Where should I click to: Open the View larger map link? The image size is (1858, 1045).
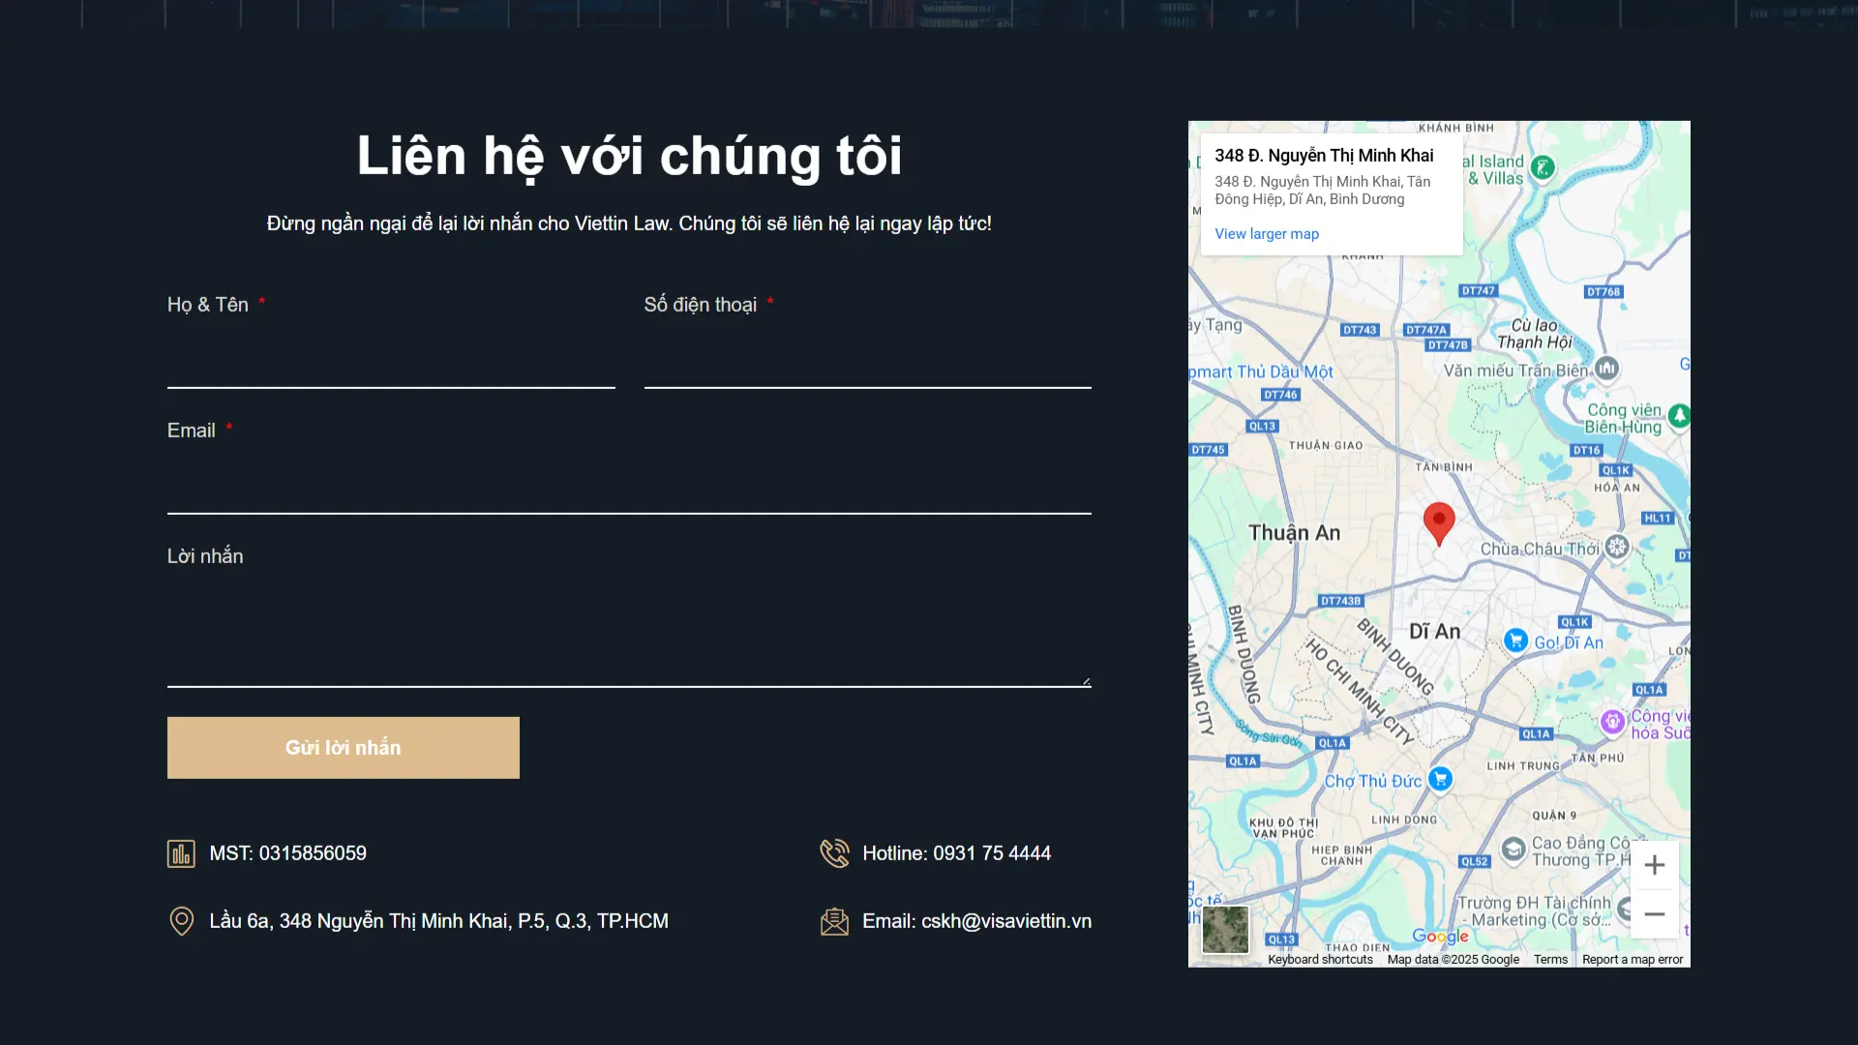[x=1267, y=234]
